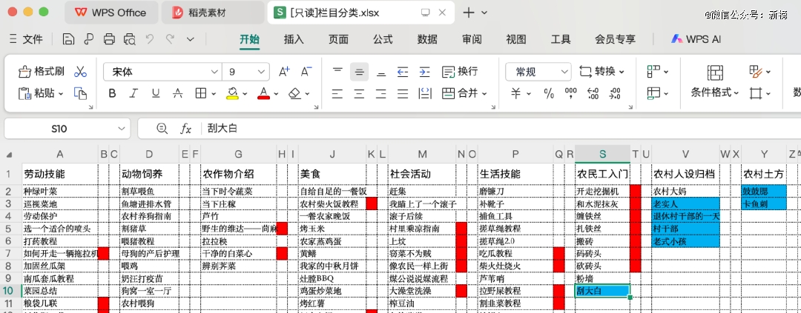Click the fx insert function icon
Viewport: 801px width, 313px height.
pyautogui.click(x=185, y=129)
